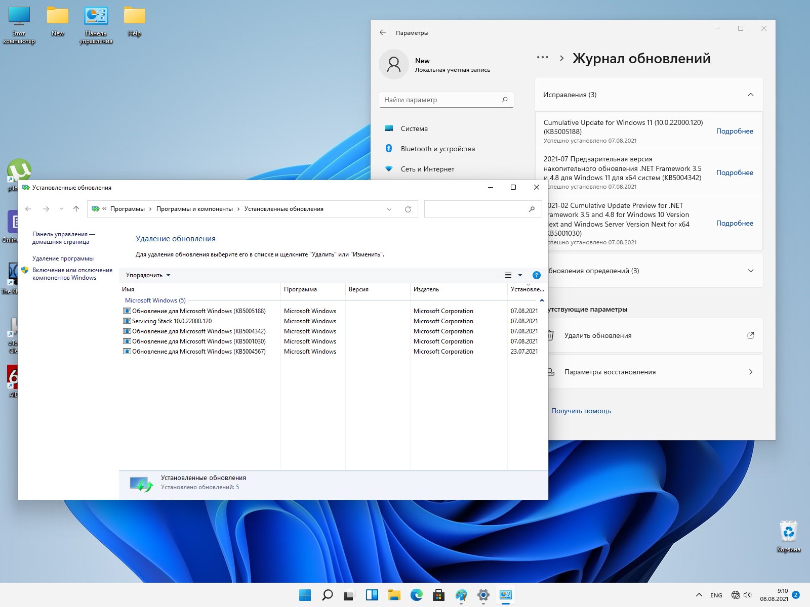Open recent locations dropdown arrow
The image size is (810, 607).
click(61, 209)
